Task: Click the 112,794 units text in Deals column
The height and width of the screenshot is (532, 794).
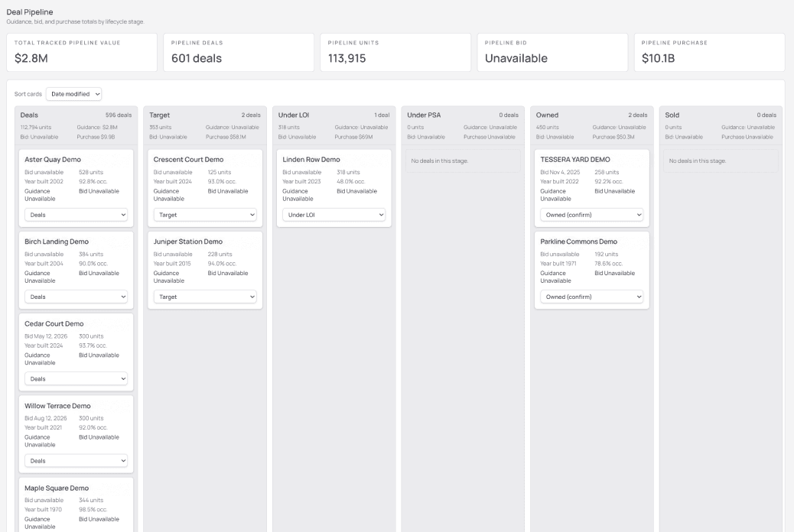Action: coord(36,127)
